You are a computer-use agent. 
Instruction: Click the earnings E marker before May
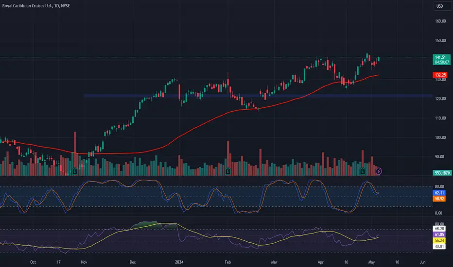tap(363, 171)
